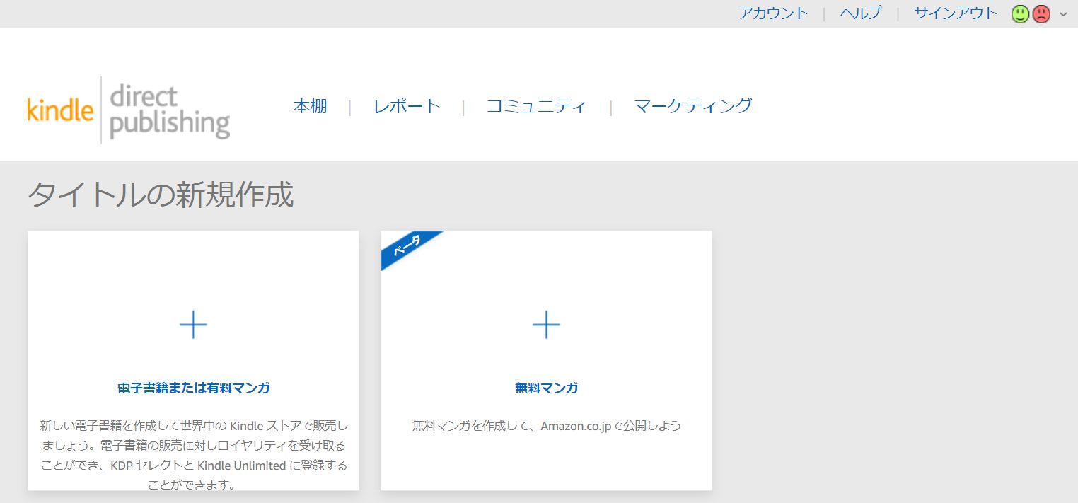Open the コミュニティ menu
1078x503 pixels.
[536, 106]
